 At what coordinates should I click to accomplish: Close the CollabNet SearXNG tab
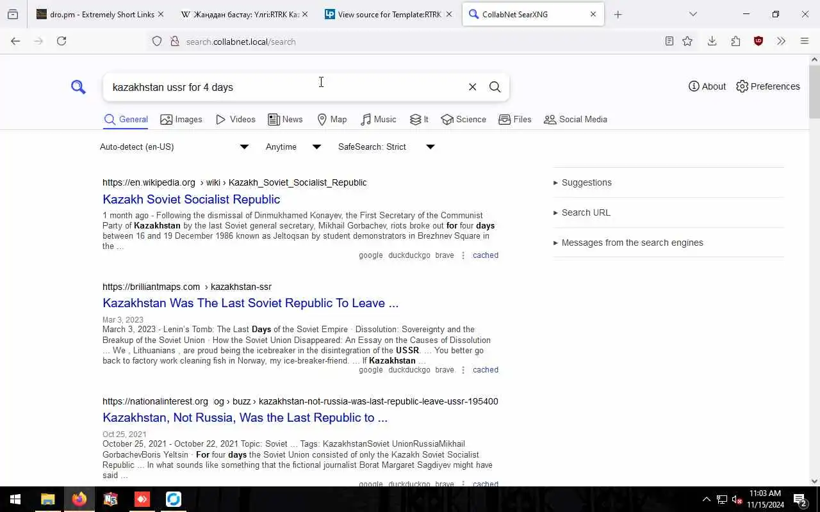coord(593,14)
